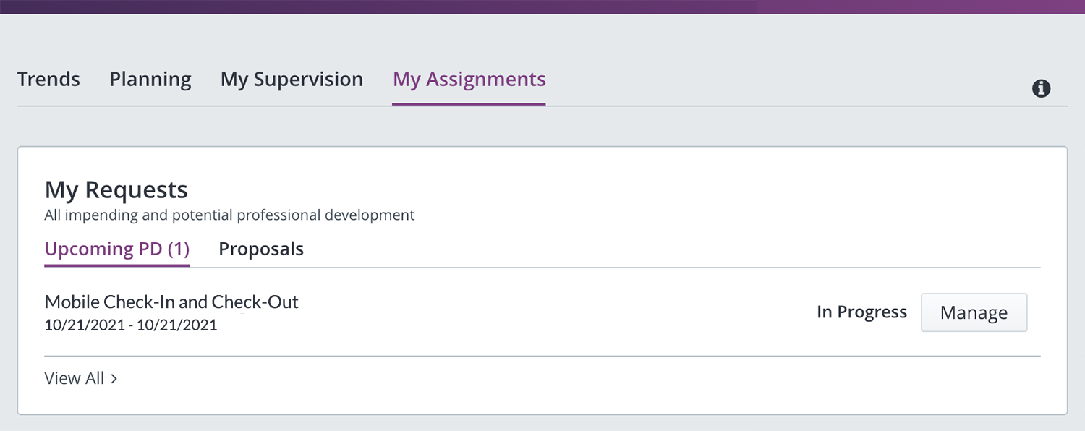Switch to the Planning tab
This screenshot has width=1085, height=431.
(x=150, y=80)
